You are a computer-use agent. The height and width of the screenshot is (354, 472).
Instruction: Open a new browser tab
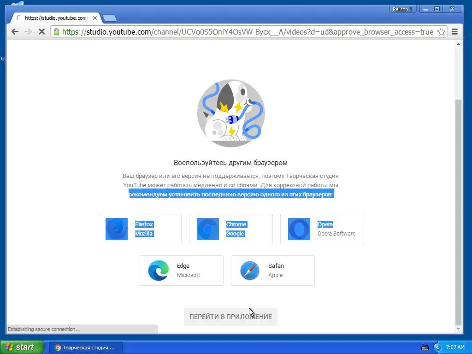click(x=110, y=18)
